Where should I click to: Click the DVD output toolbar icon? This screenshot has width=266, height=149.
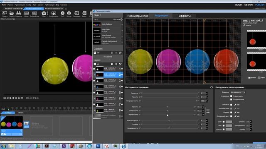(63, 13)
